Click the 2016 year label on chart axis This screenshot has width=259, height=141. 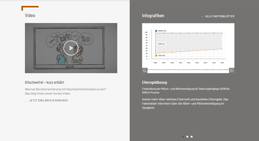click(x=222, y=63)
